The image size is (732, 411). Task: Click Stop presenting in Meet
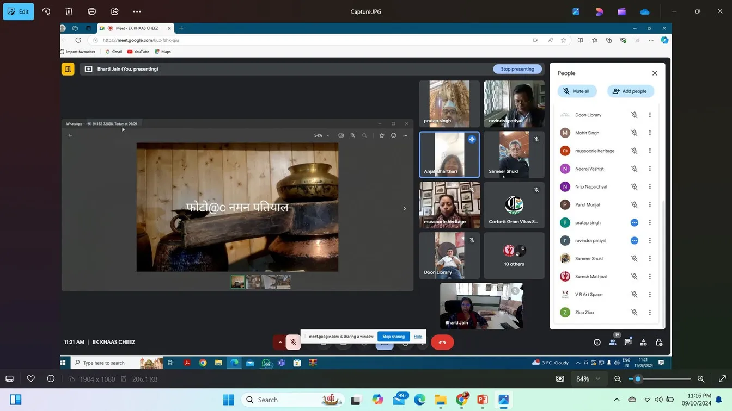(x=517, y=69)
